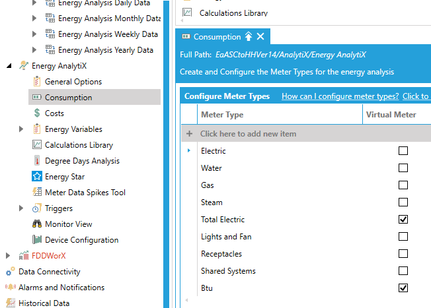Screen dimensions: 431x308
Task: Select the Steam meter type row
Action: 212,202
